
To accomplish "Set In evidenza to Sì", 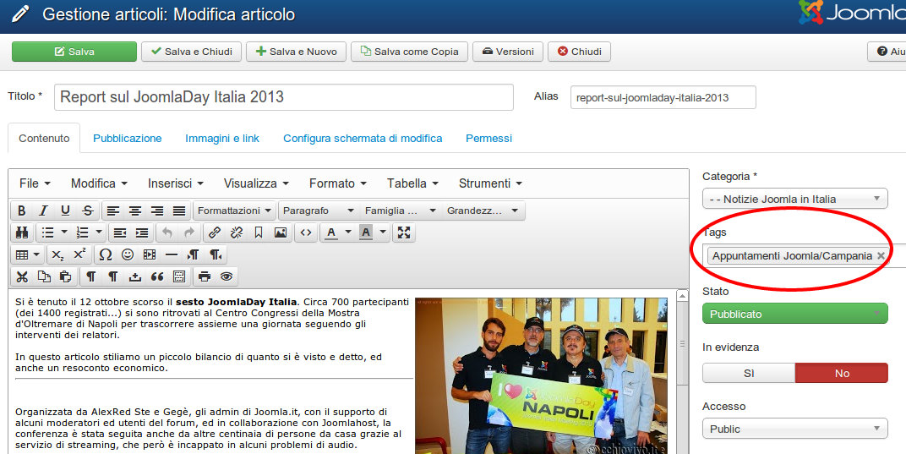I will point(748,373).
